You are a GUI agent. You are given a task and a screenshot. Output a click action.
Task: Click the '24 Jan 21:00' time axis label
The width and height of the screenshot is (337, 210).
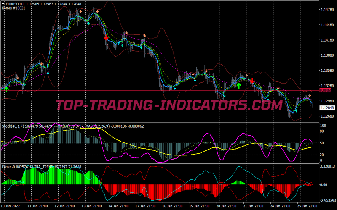(280, 206)
